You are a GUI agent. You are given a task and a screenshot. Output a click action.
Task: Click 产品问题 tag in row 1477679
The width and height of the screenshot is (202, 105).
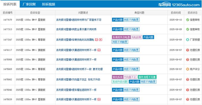117,20
